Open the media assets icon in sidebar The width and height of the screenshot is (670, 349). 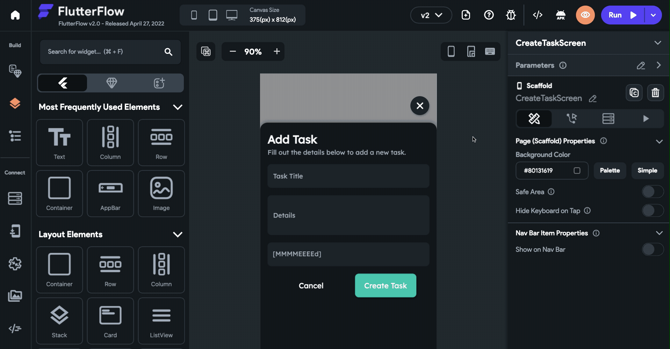pyautogui.click(x=15, y=296)
